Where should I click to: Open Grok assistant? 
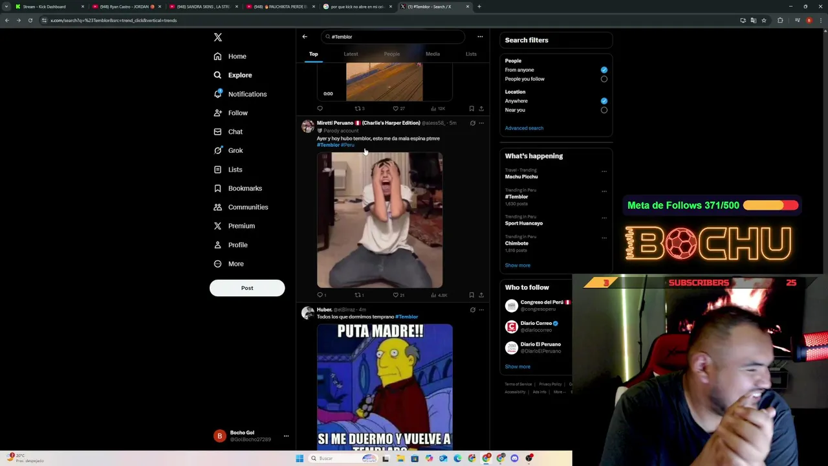[x=228, y=150]
